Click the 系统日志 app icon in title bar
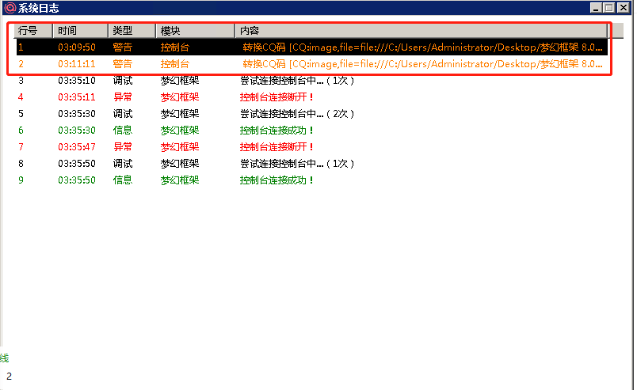The image size is (637, 390). point(10,8)
